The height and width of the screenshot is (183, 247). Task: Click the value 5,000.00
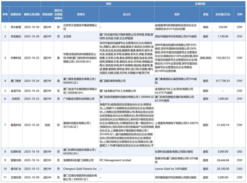coord(223,177)
